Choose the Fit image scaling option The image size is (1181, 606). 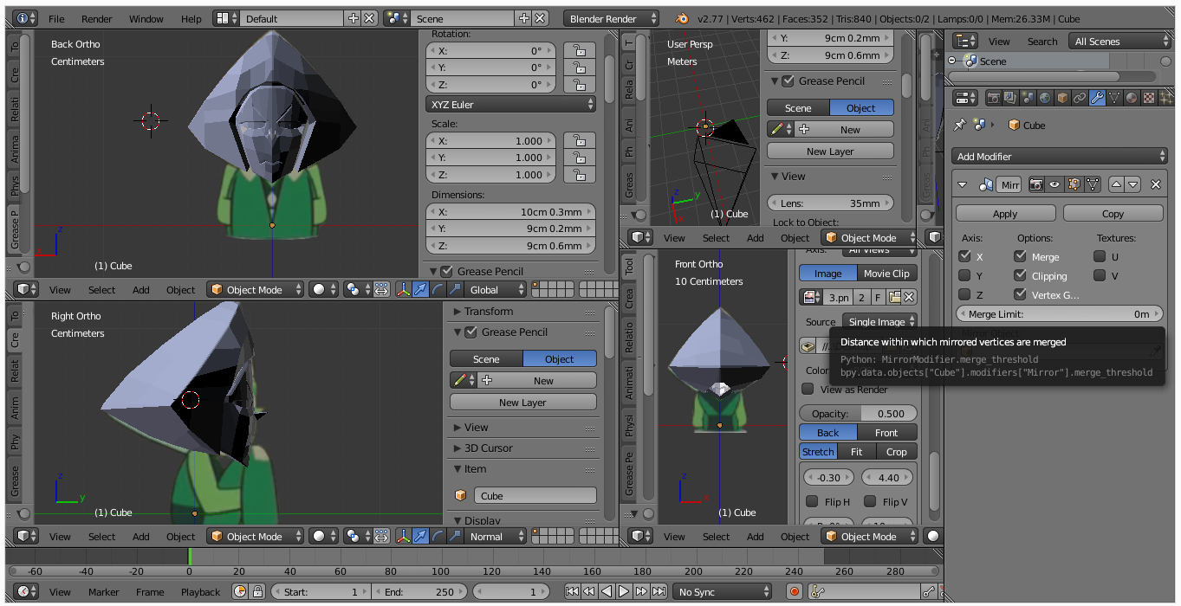[856, 451]
